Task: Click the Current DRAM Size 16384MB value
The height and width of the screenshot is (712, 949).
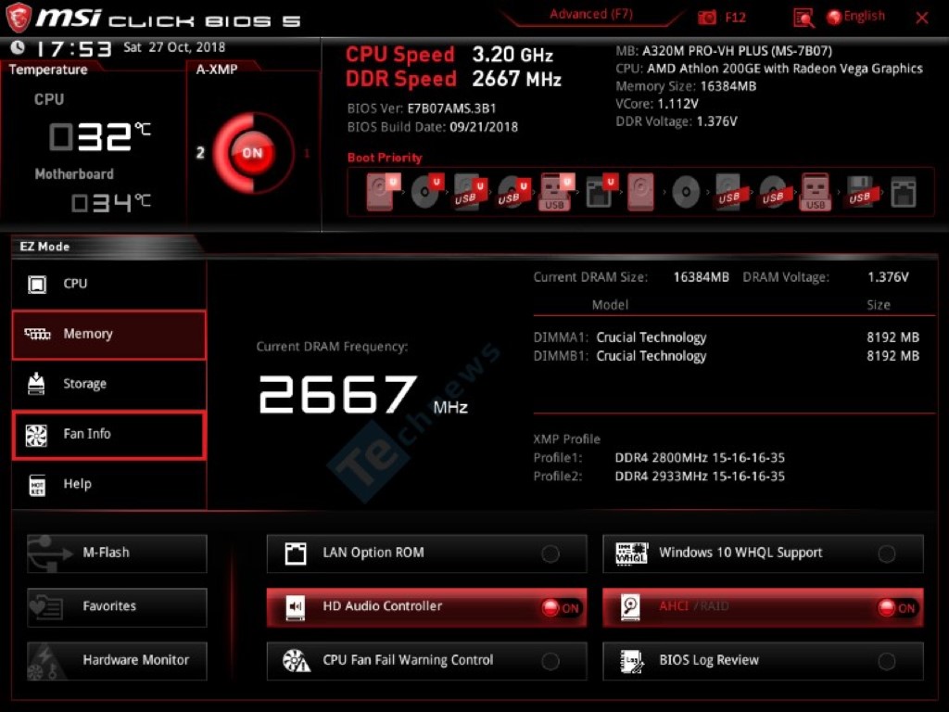Action: (x=701, y=277)
